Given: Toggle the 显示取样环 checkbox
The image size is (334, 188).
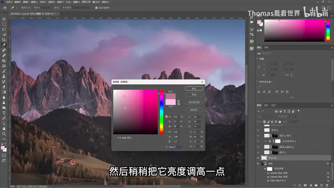Looking at the screenshot, I should coord(96,8).
